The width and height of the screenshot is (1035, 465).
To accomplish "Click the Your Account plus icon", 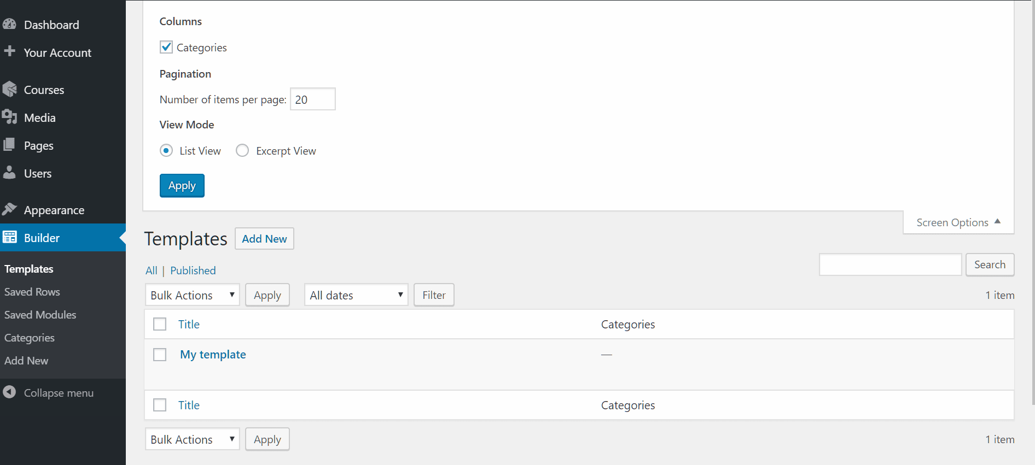I will pyautogui.click(x=10, y=52).
